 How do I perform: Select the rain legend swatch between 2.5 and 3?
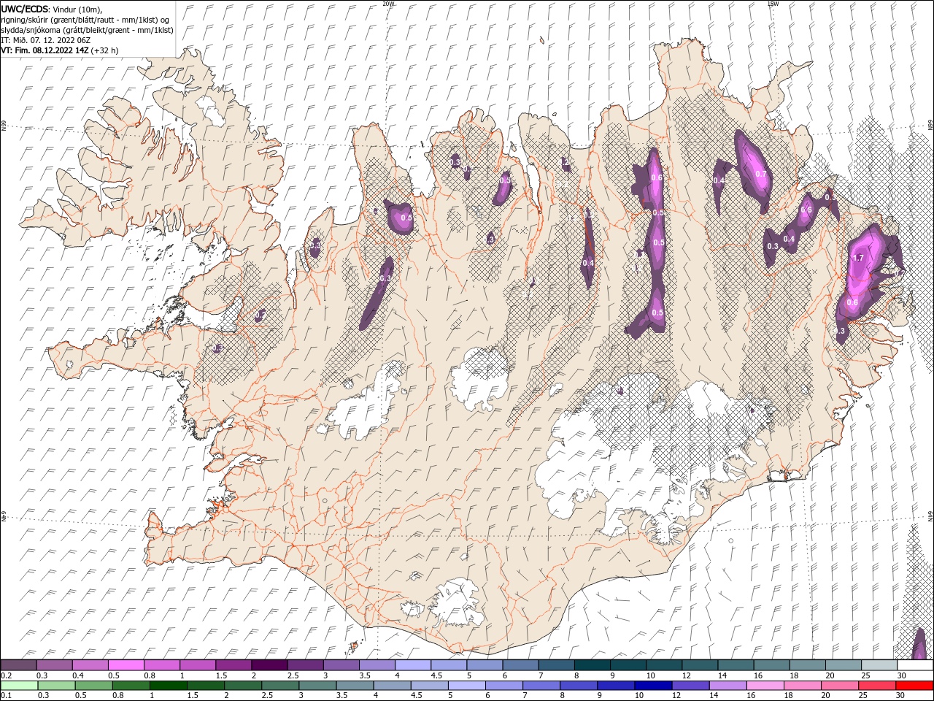(x=280, y=686)
